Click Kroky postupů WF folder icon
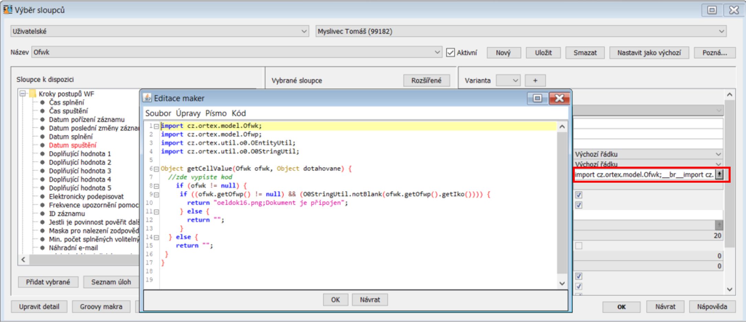The height and width of the screenshot is (322, 746). (33, 94)
